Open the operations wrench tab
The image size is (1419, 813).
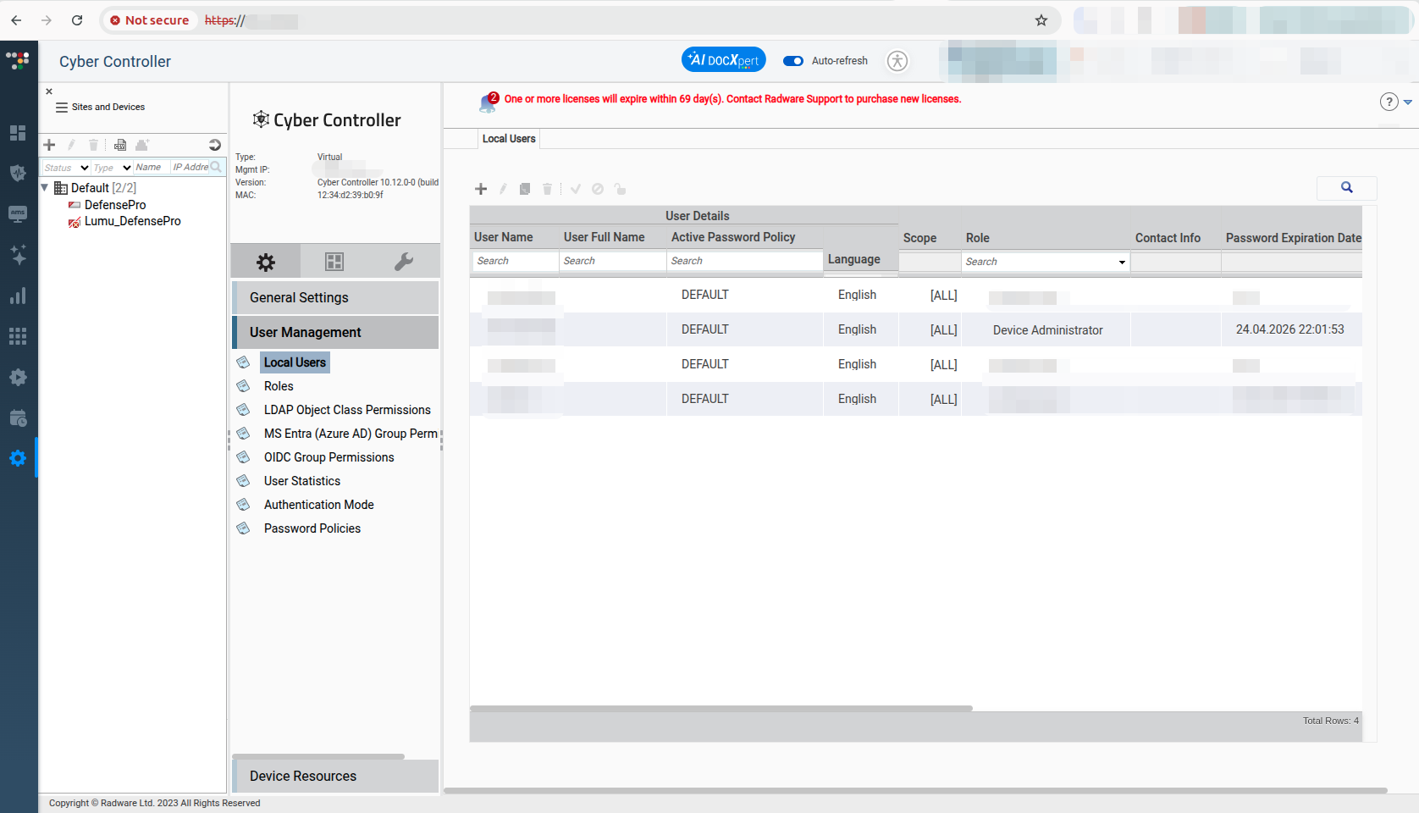(404, 262)
